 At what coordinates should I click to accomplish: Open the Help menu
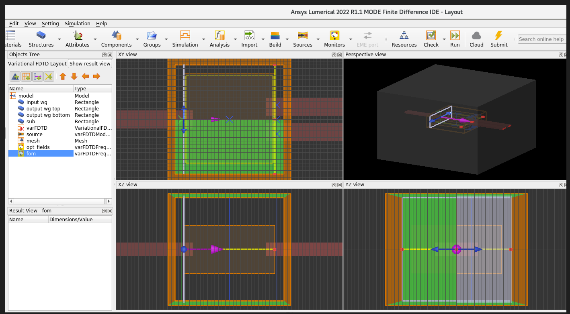[101, 24]
